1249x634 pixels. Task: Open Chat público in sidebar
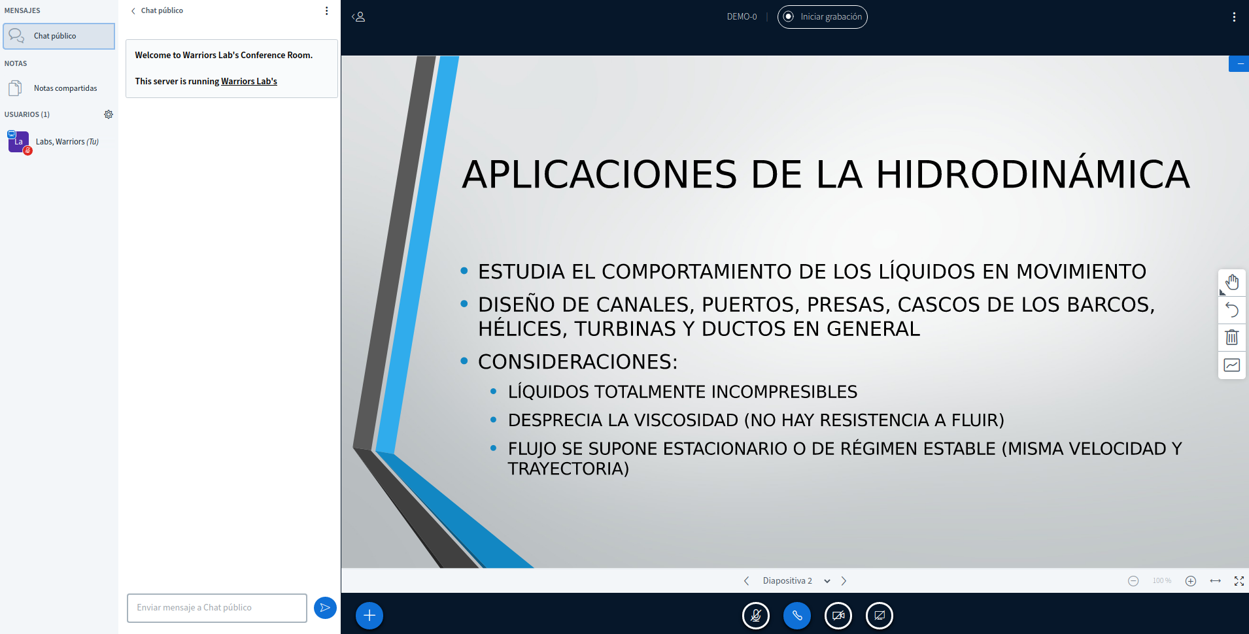click(59, 36)
